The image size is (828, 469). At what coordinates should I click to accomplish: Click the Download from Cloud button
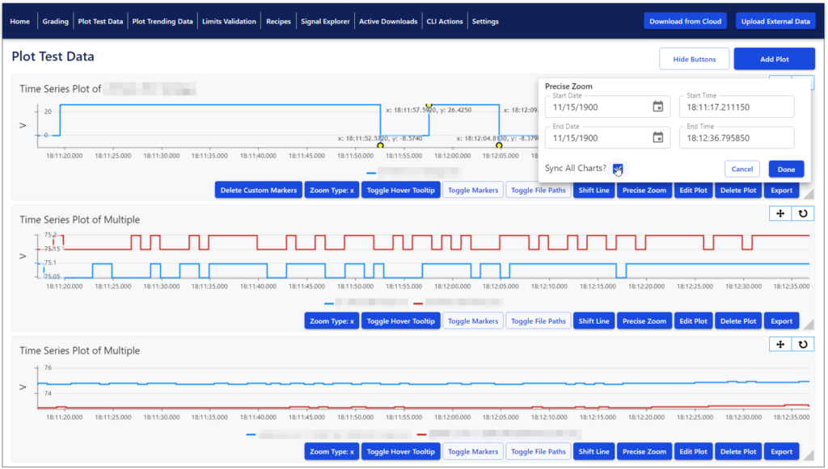[685, 21]
